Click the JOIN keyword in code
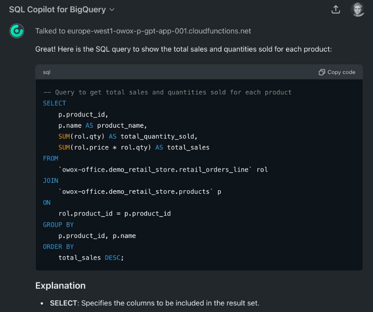Screen dimensions: 373x312 pos(51,180)
